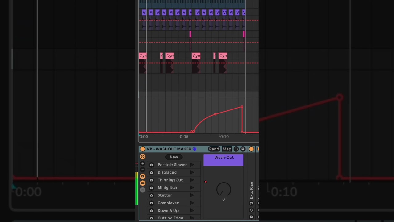This screenshot has width=394, height=222.
Task: Click the red automation indicator dot beside the knob
Action: tap(206, 182)
